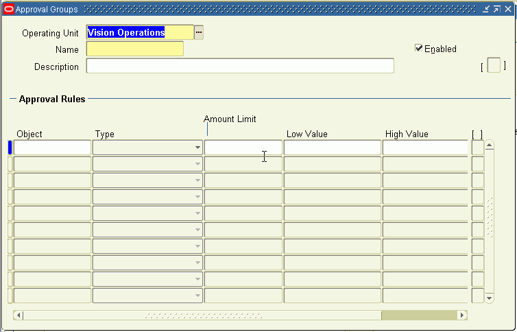Open the first row Type dropdown
Viewport: 517px width, 332px height.
pos(197,147)
